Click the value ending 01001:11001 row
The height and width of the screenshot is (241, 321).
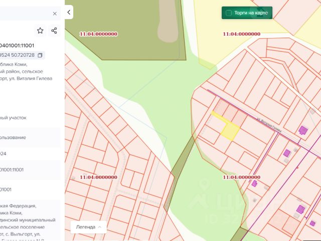pos(30,170)
